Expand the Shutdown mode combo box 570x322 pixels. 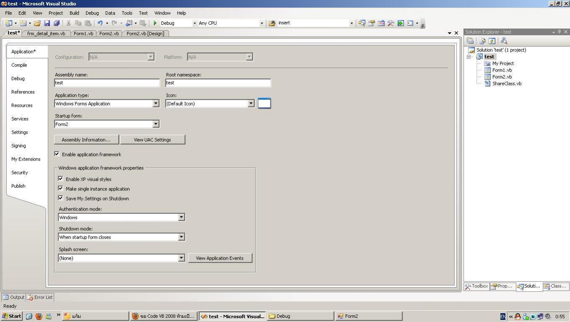[181, 237]
